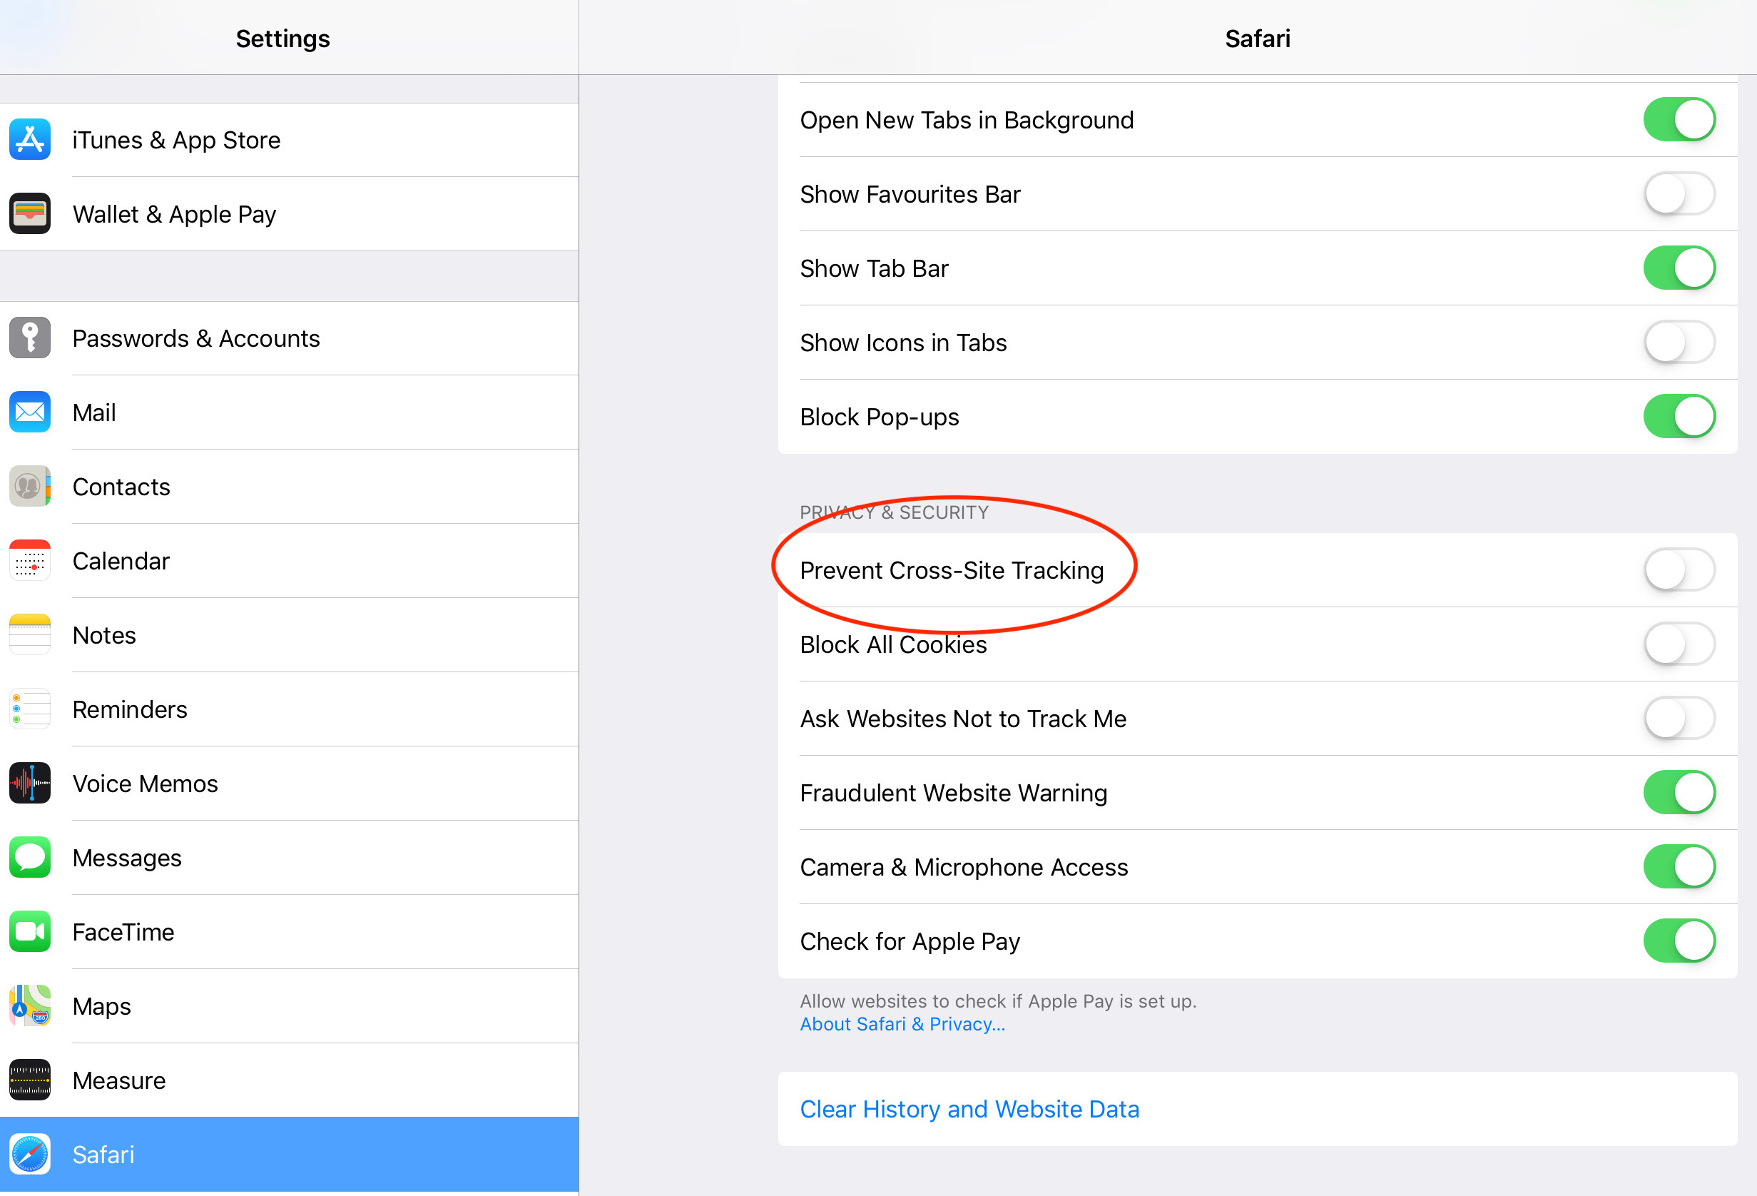Open Wallet & Apple Pay settings
This screenshot has width=1757, height=1196.
tap(289, 214)
